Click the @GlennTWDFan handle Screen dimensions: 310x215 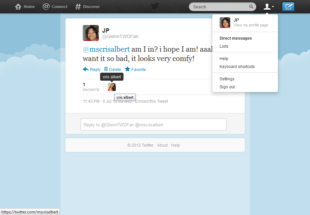tap(120, 37)
